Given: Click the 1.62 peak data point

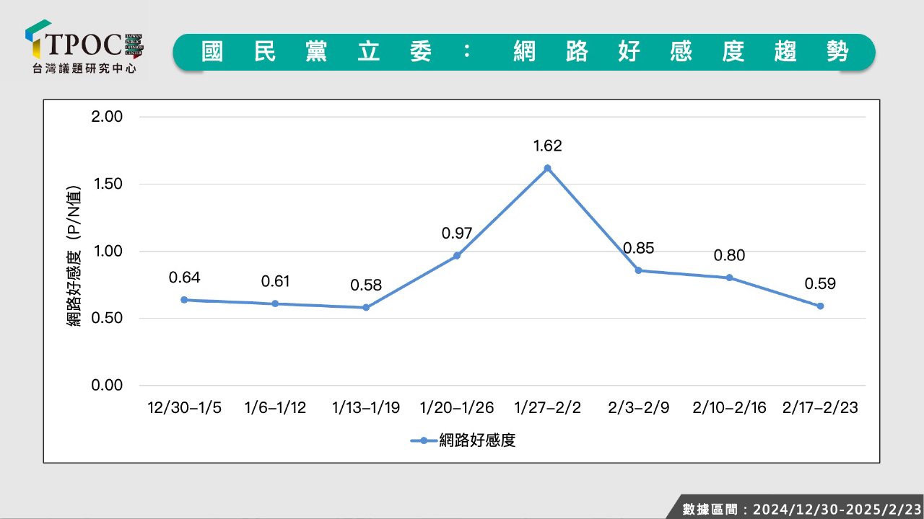Looking at the screenshot, I should 547,168.
